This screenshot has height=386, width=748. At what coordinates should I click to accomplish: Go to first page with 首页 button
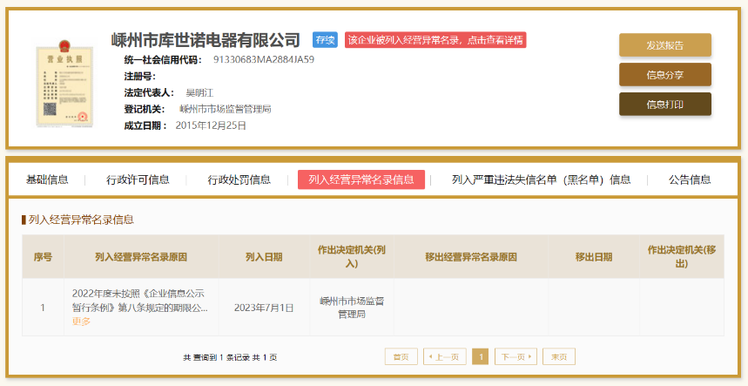[401, 357]
